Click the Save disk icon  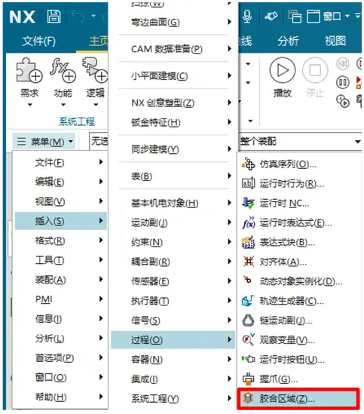[54, 17]
